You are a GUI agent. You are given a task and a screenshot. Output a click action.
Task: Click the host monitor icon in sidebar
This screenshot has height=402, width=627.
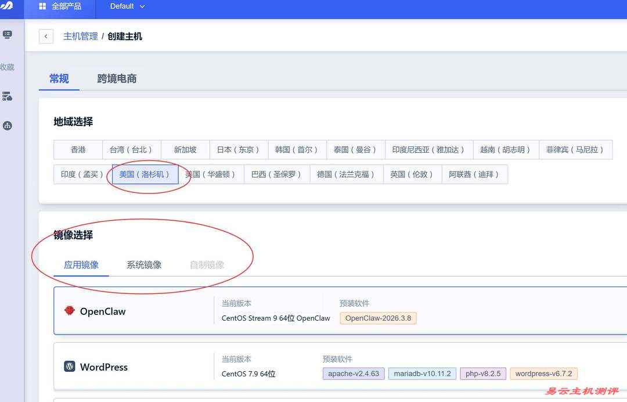[8, 35]
